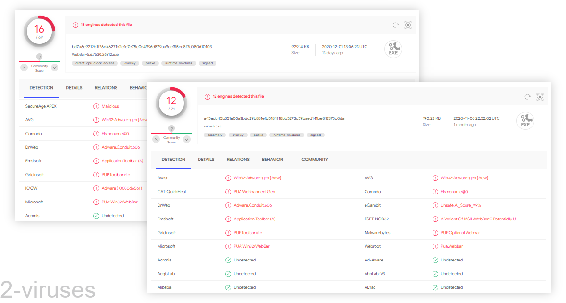Vote the file malicious using the X button
This screenshot has width=566, height=303.
tap(156, 139)
